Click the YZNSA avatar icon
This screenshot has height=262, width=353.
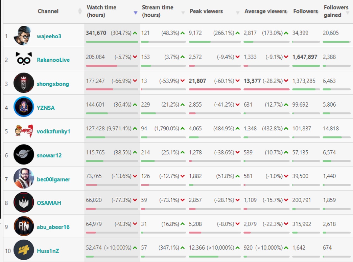pyautogui.click(x=24, y=107)
